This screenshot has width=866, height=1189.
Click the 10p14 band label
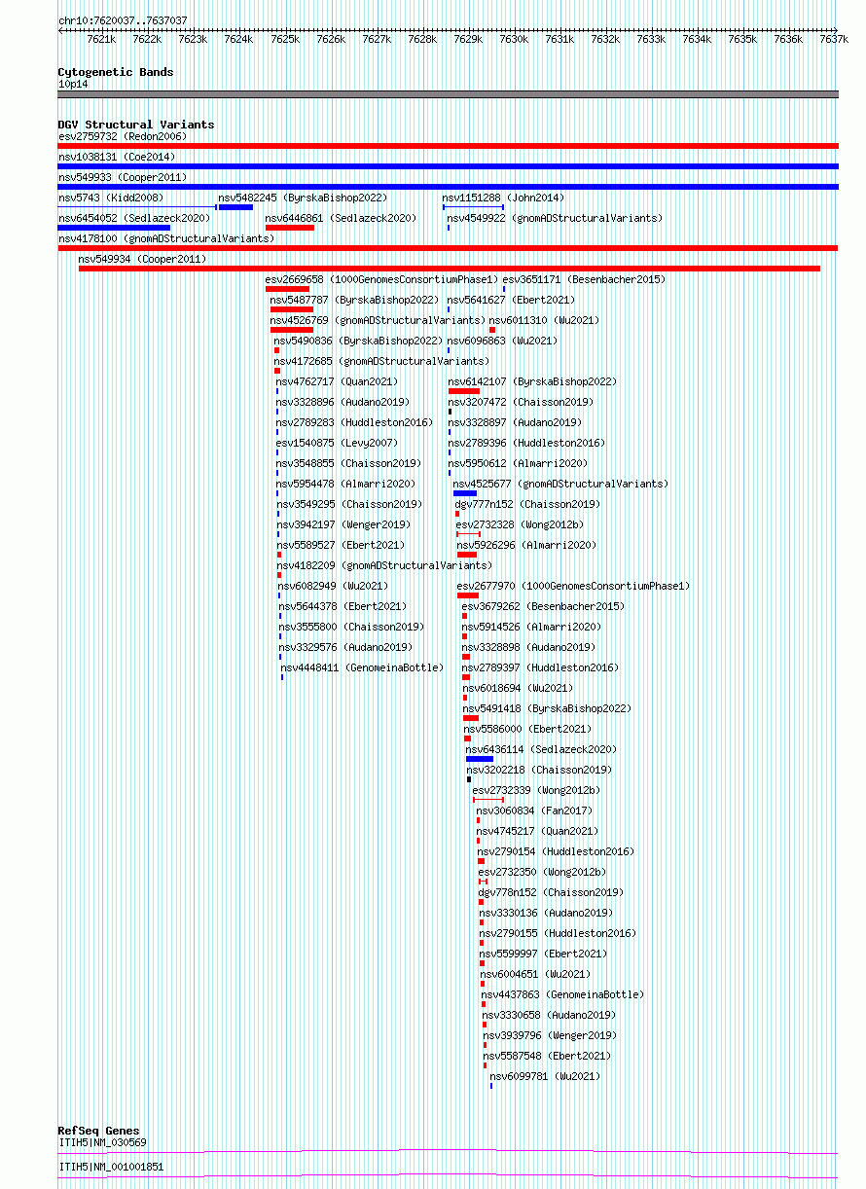coord(73,85)
